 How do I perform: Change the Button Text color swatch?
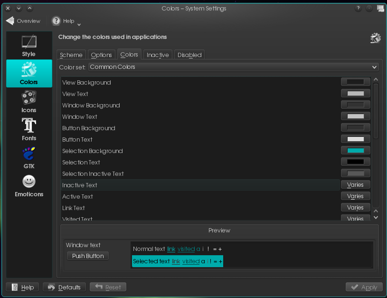click(x=355, y=139)
